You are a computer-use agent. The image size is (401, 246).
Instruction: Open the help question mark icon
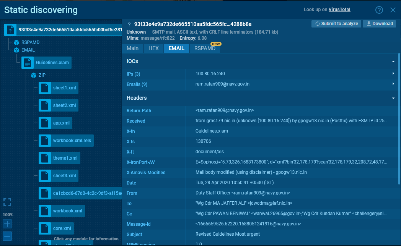(379, 10)
